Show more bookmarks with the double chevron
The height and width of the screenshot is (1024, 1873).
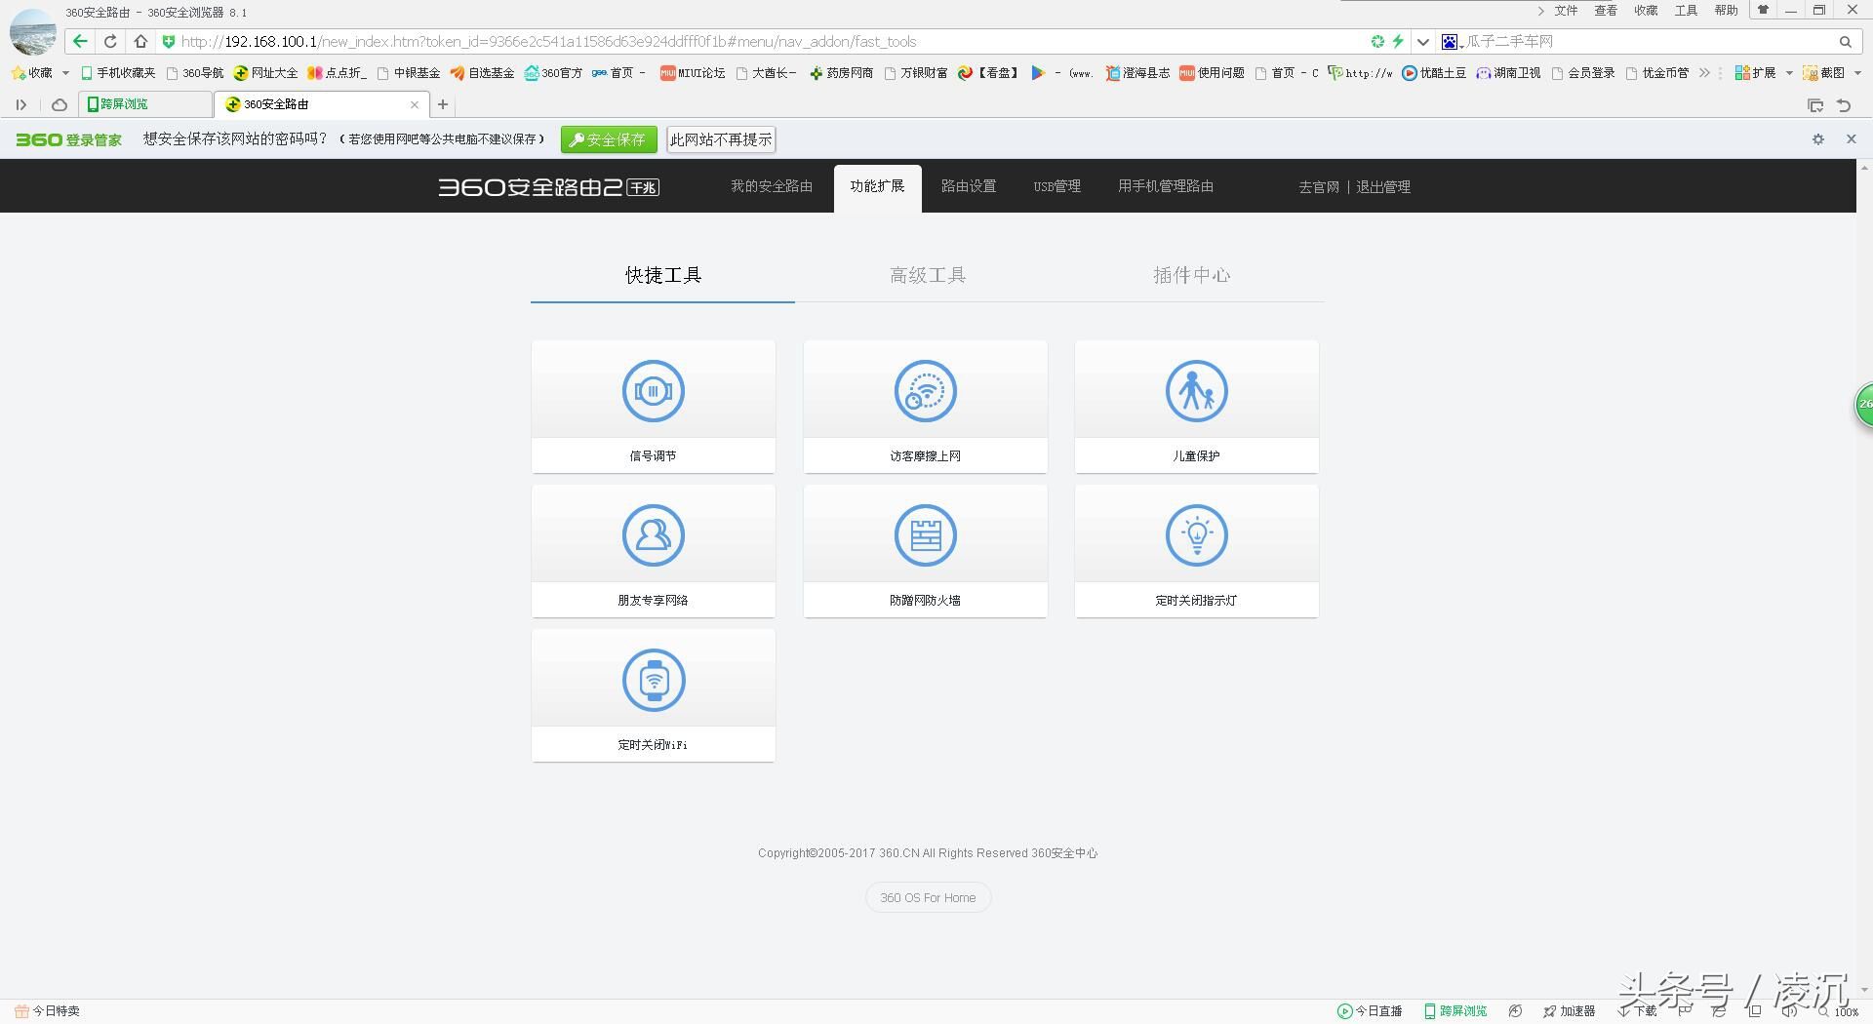pos(1704,73)
